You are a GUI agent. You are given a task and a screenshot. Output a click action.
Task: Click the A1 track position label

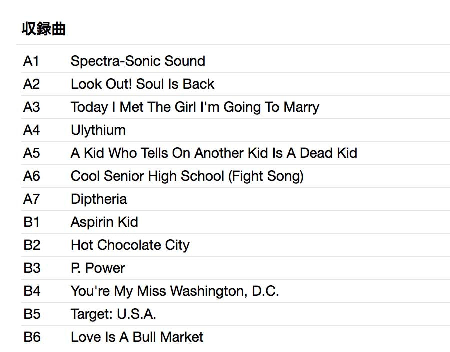(31, 61)
